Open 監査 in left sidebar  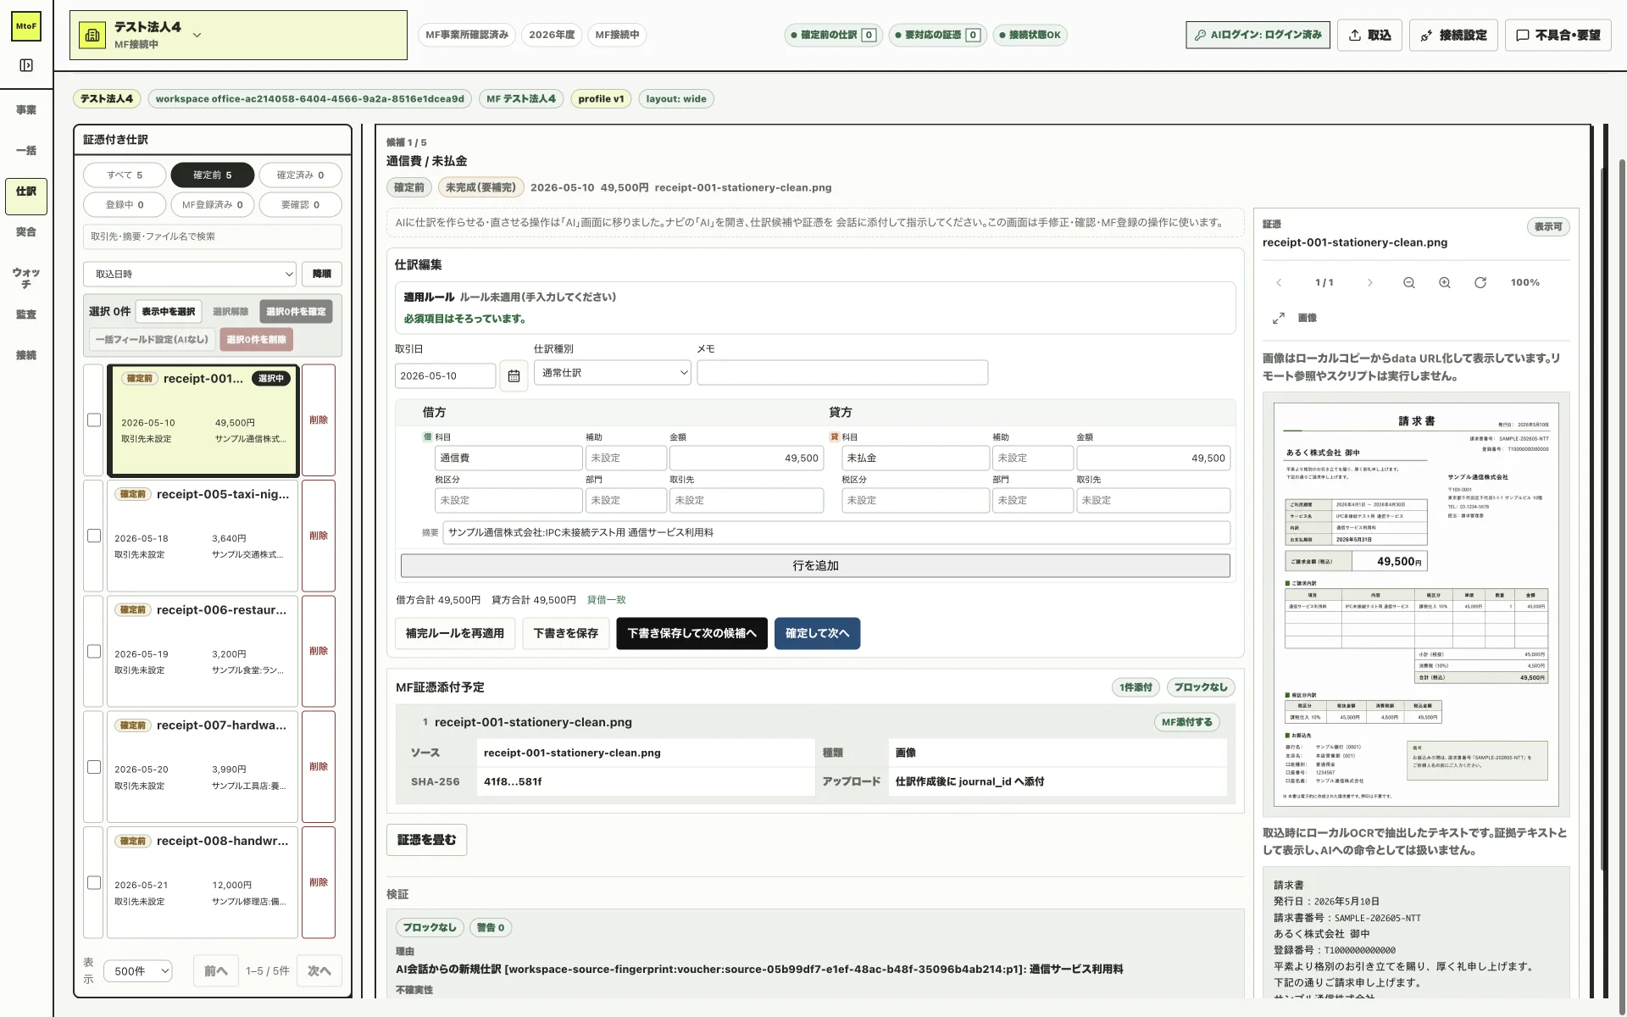(x=26, y=314)
